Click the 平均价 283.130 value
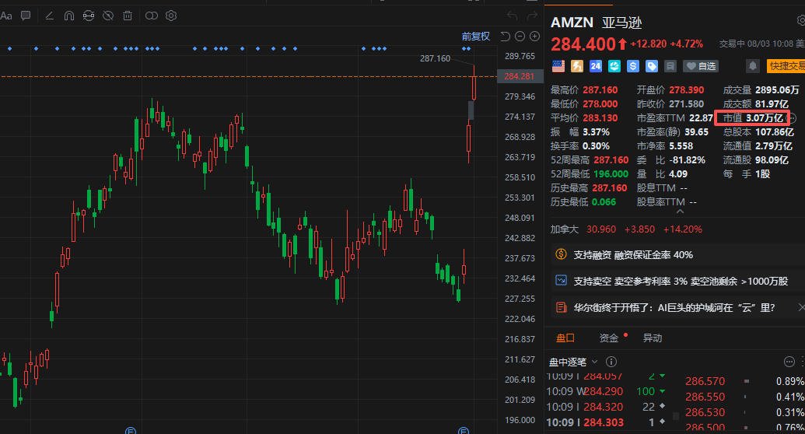This screenshot has width=805, height=434. (600, 117)
